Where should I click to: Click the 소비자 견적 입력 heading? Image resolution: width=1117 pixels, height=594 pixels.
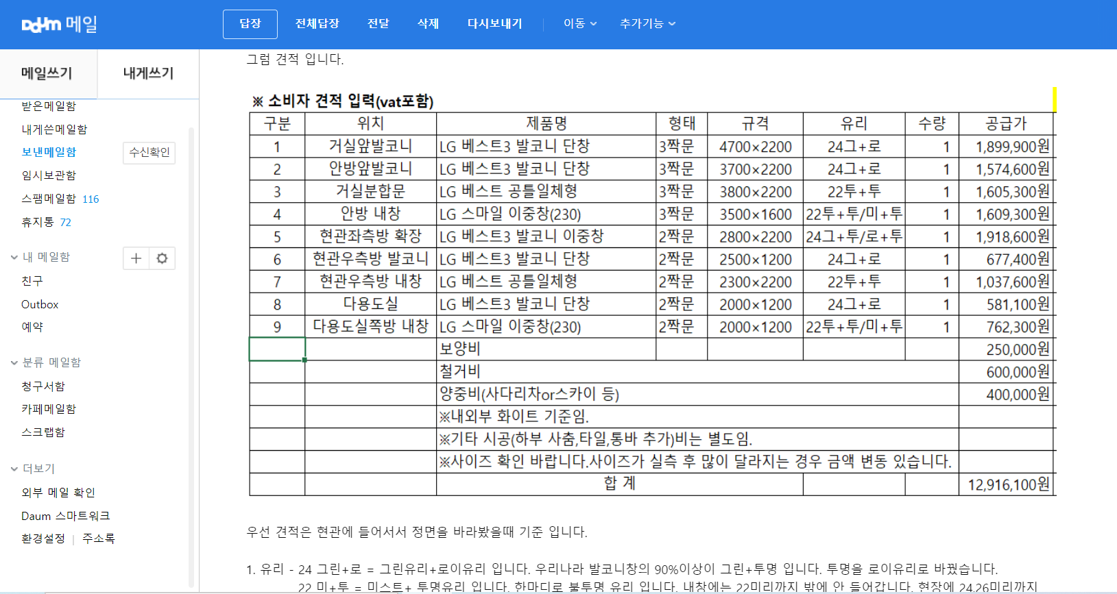tap(343, 101)
